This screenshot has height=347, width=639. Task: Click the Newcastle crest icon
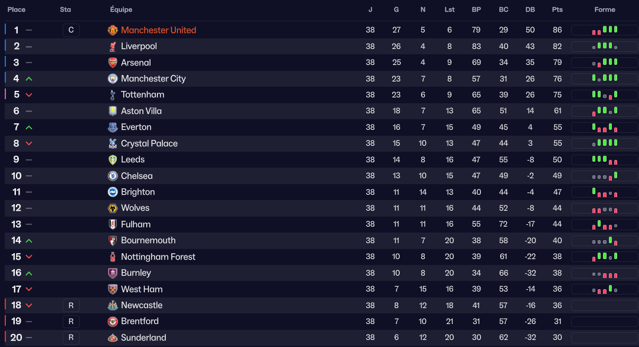[113, 305]
